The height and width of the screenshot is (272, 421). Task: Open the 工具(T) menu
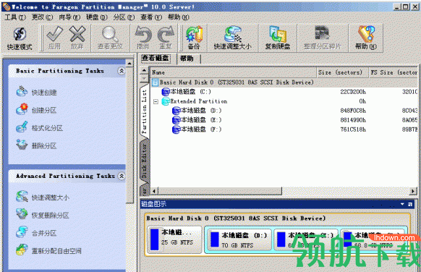click(15, 17)
